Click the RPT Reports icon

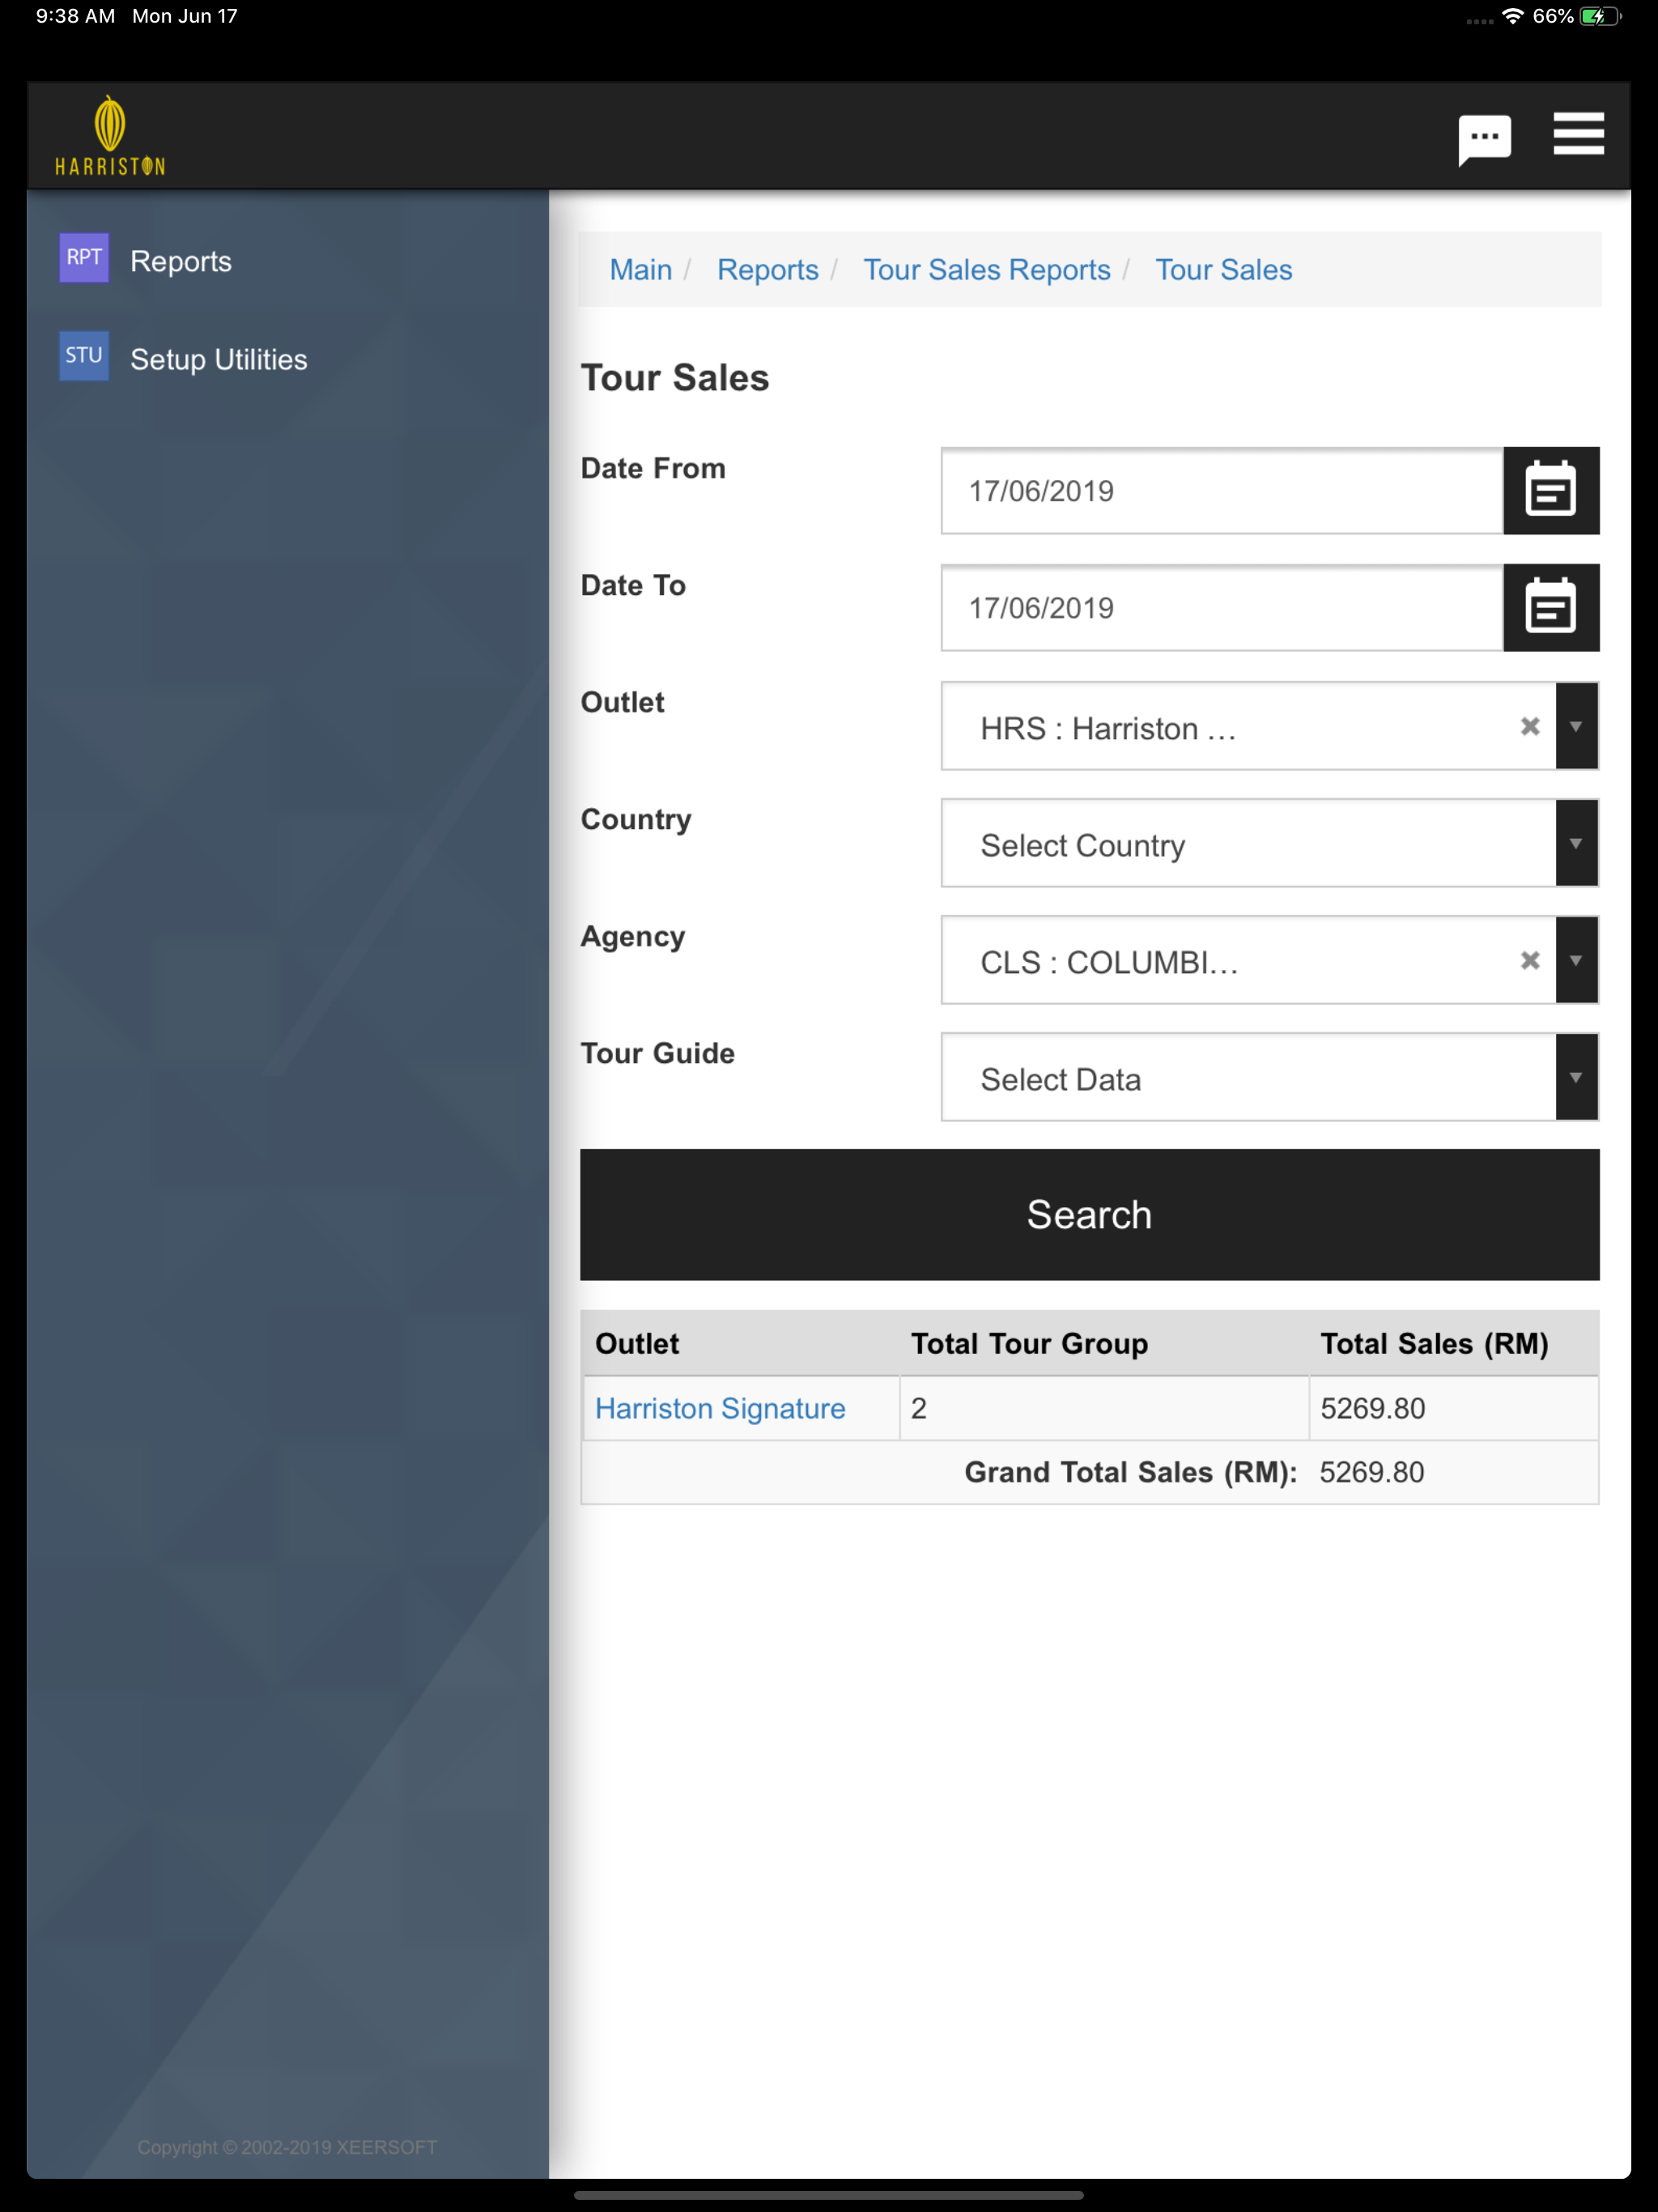[84, 258]
